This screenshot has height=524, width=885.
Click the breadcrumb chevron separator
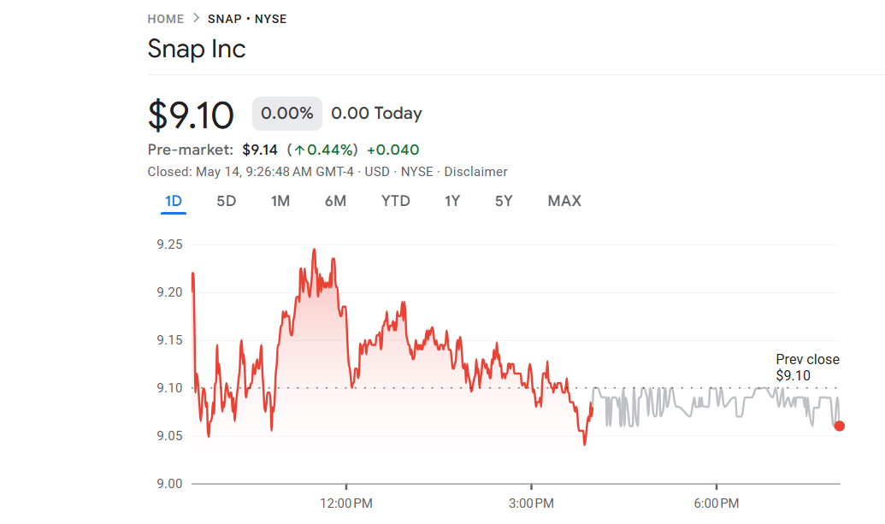click(196, 18)
